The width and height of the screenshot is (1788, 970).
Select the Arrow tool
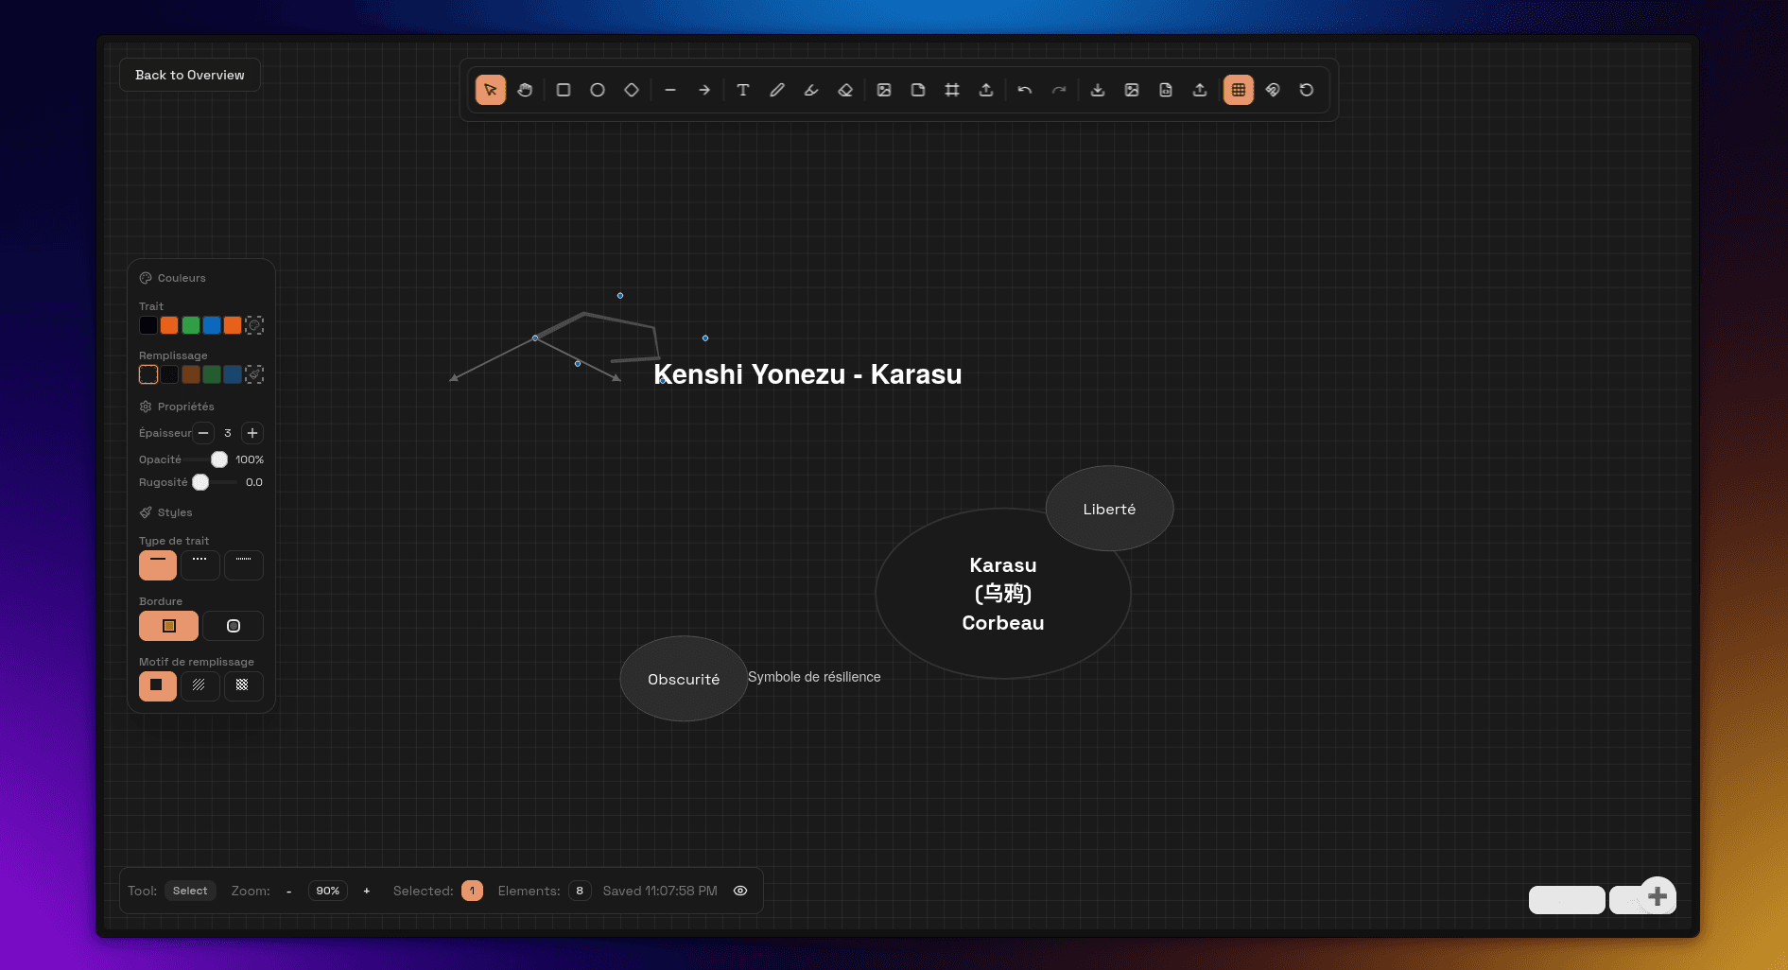(x=704, y=90)
